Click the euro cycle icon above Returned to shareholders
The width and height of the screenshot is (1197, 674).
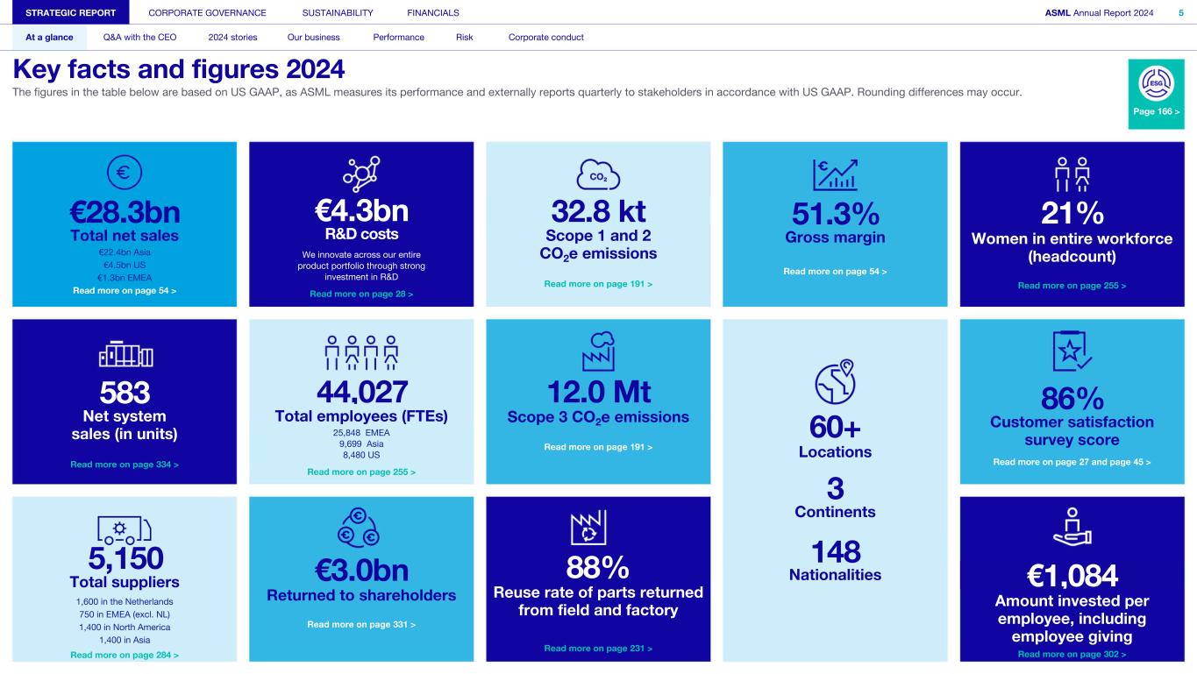[360, 528]
